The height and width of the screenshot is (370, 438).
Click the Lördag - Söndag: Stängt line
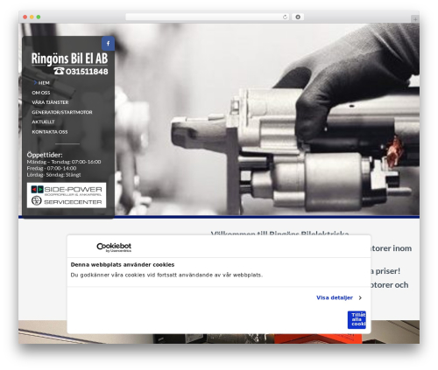pyautogui.click(x=53, y=175)
